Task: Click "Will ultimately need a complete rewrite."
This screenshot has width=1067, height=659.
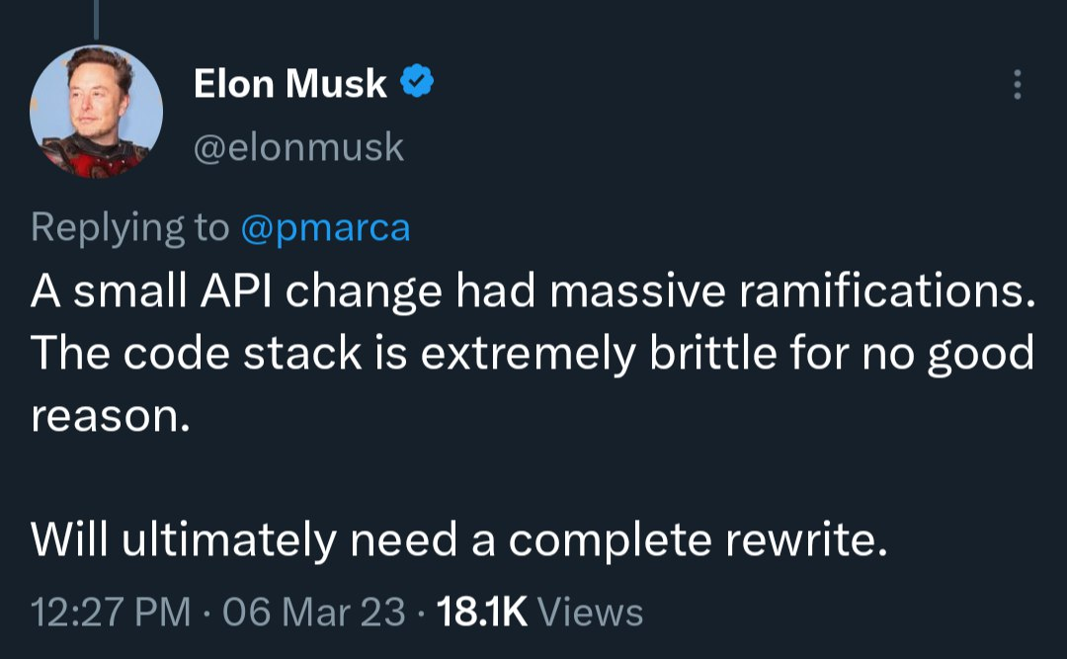Action: tap(459, 540)
